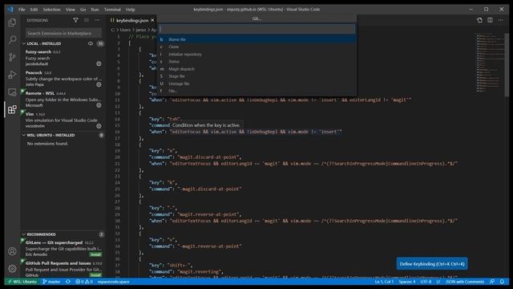Screen dimensions: 513x289
Task: Open the Run menu
Action: pos(95,10)
